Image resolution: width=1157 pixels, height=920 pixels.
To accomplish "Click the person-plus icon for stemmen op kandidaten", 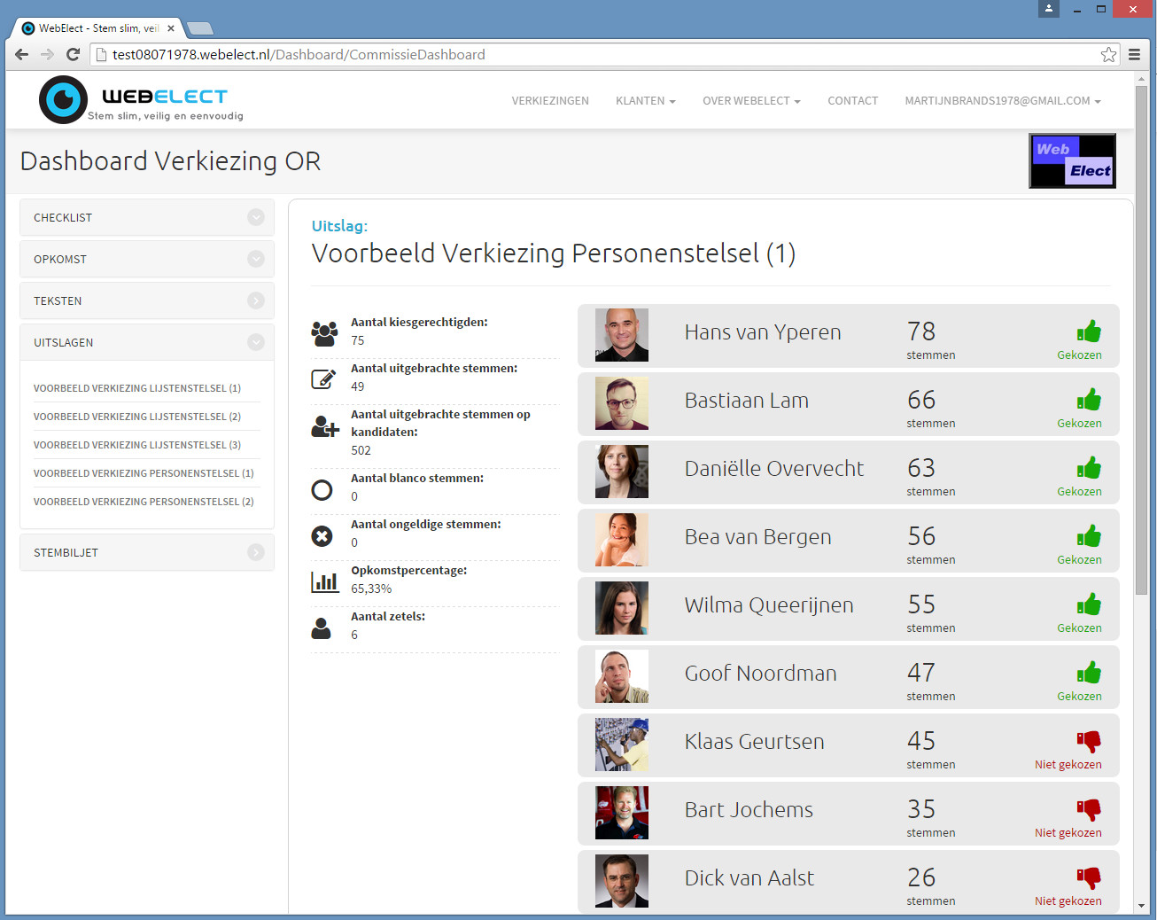I will point(324,426).
